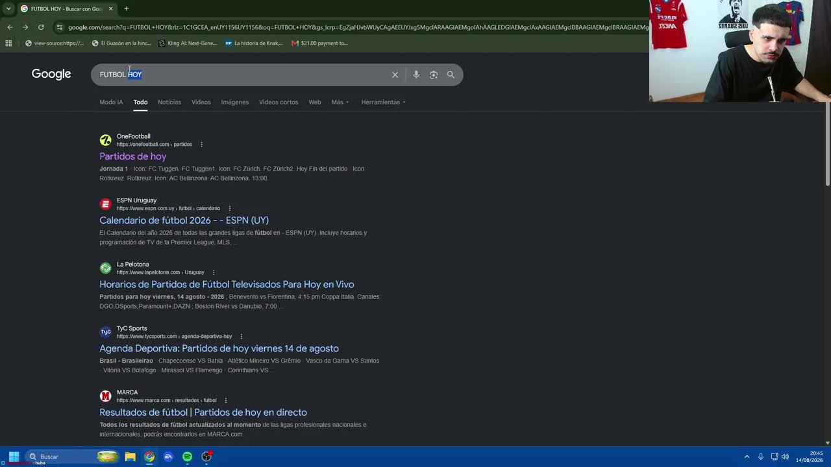The image size is (831, 467).
Task: Click the browser address bar URL
Action: pyautogui.click(x=357, y=27)
